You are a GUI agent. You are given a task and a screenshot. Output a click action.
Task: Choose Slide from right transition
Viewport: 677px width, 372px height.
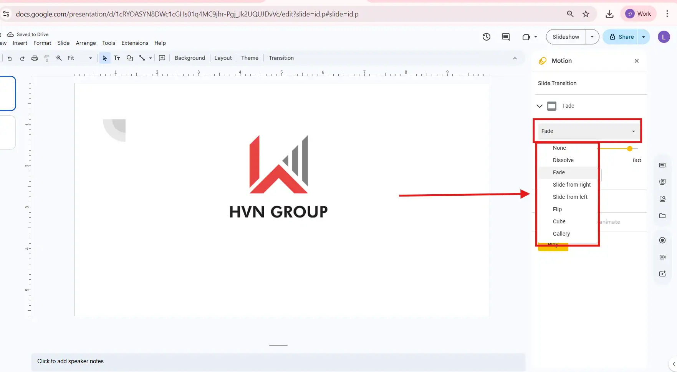coord(568,185)
